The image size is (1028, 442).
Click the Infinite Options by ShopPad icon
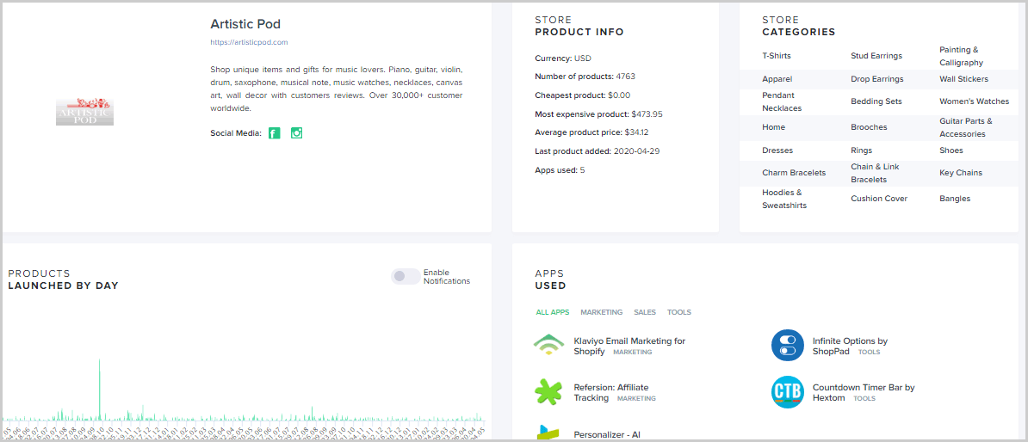click(x=787, y=345)
